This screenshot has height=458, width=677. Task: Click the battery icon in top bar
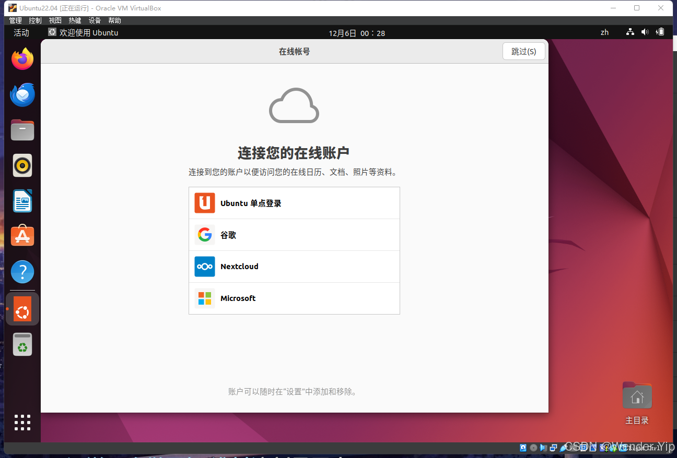[661, 32]
